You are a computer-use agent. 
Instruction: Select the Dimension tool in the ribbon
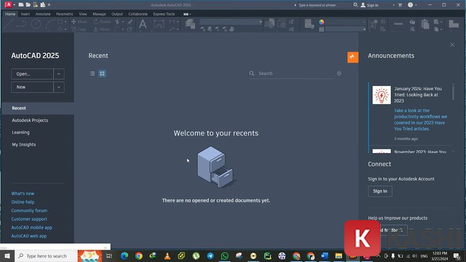coord(158,24)
